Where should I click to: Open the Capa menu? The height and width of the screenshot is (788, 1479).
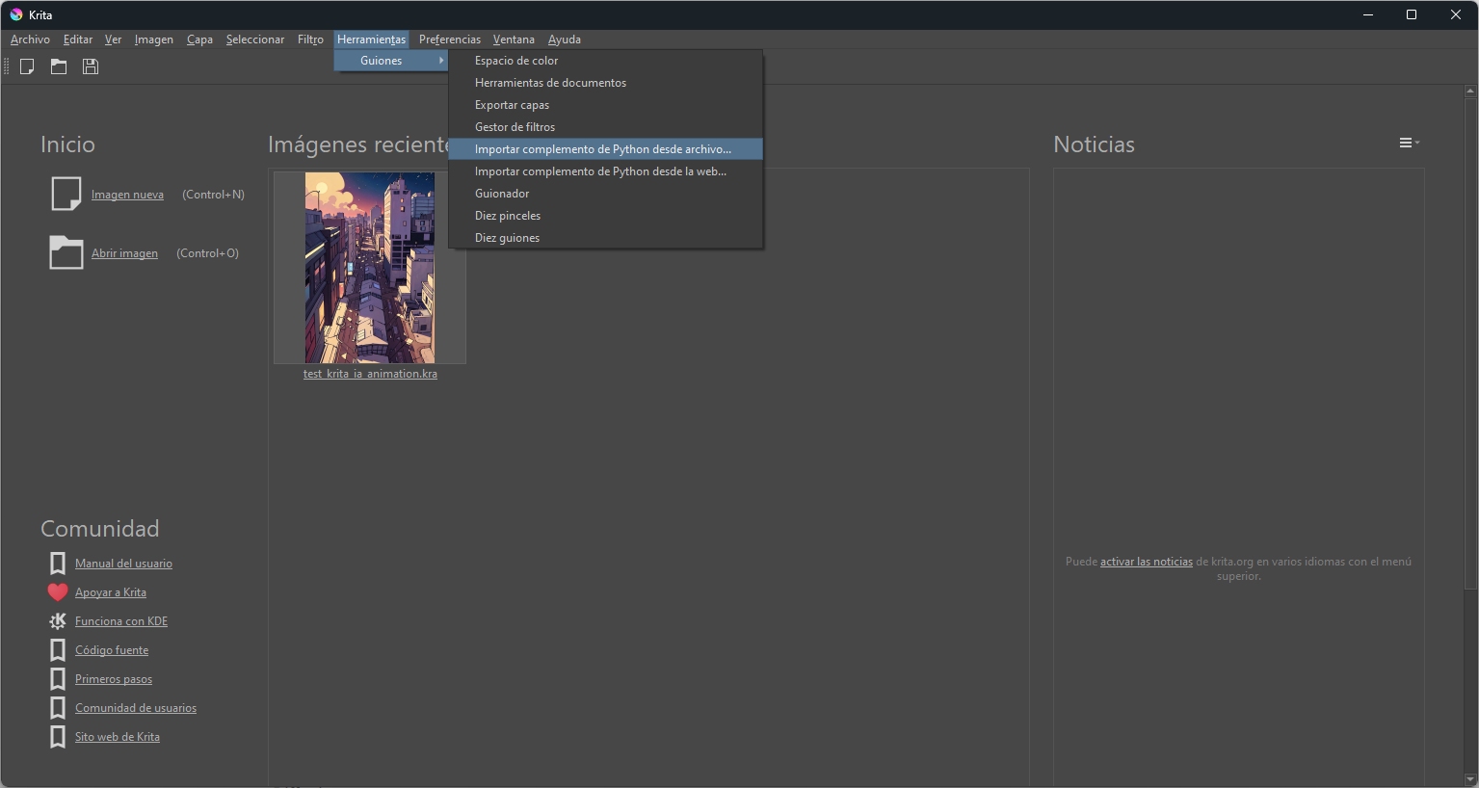click(199, 39)
